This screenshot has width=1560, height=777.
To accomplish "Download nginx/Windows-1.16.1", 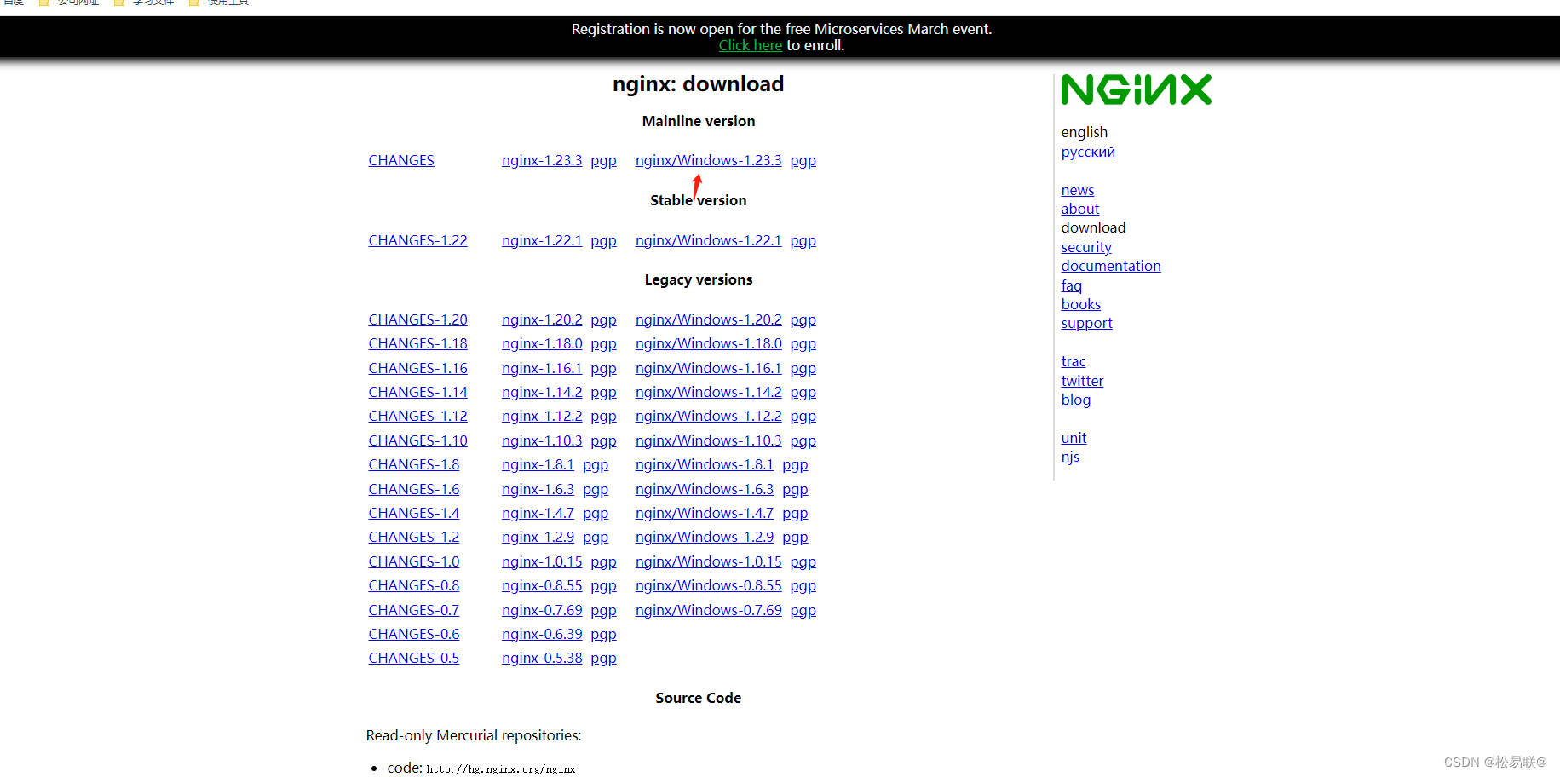I will 708,368.
